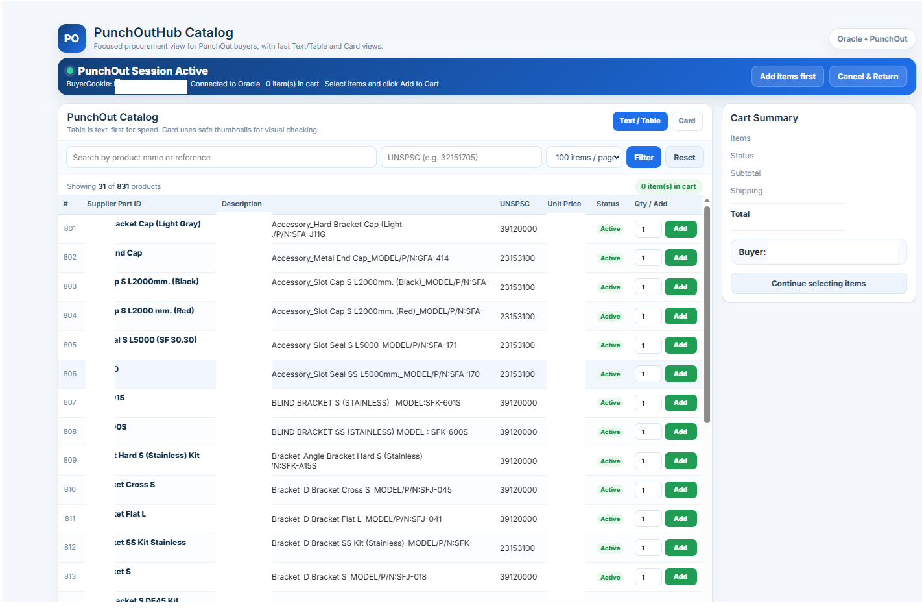Add item 813 D Bracket S to cart
The height and width of the screenshot is (610, 922).
[680, 577]
